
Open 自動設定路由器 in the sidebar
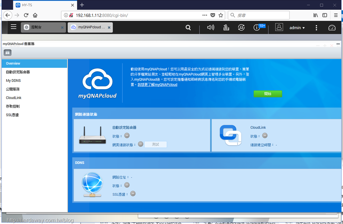coord(35,72)
